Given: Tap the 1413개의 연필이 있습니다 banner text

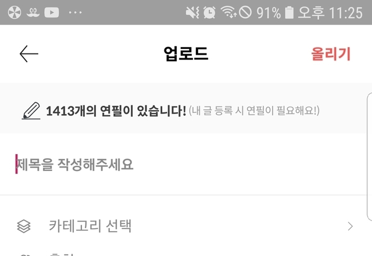Looking at the screenshot, I should click(x=116, y=111).
